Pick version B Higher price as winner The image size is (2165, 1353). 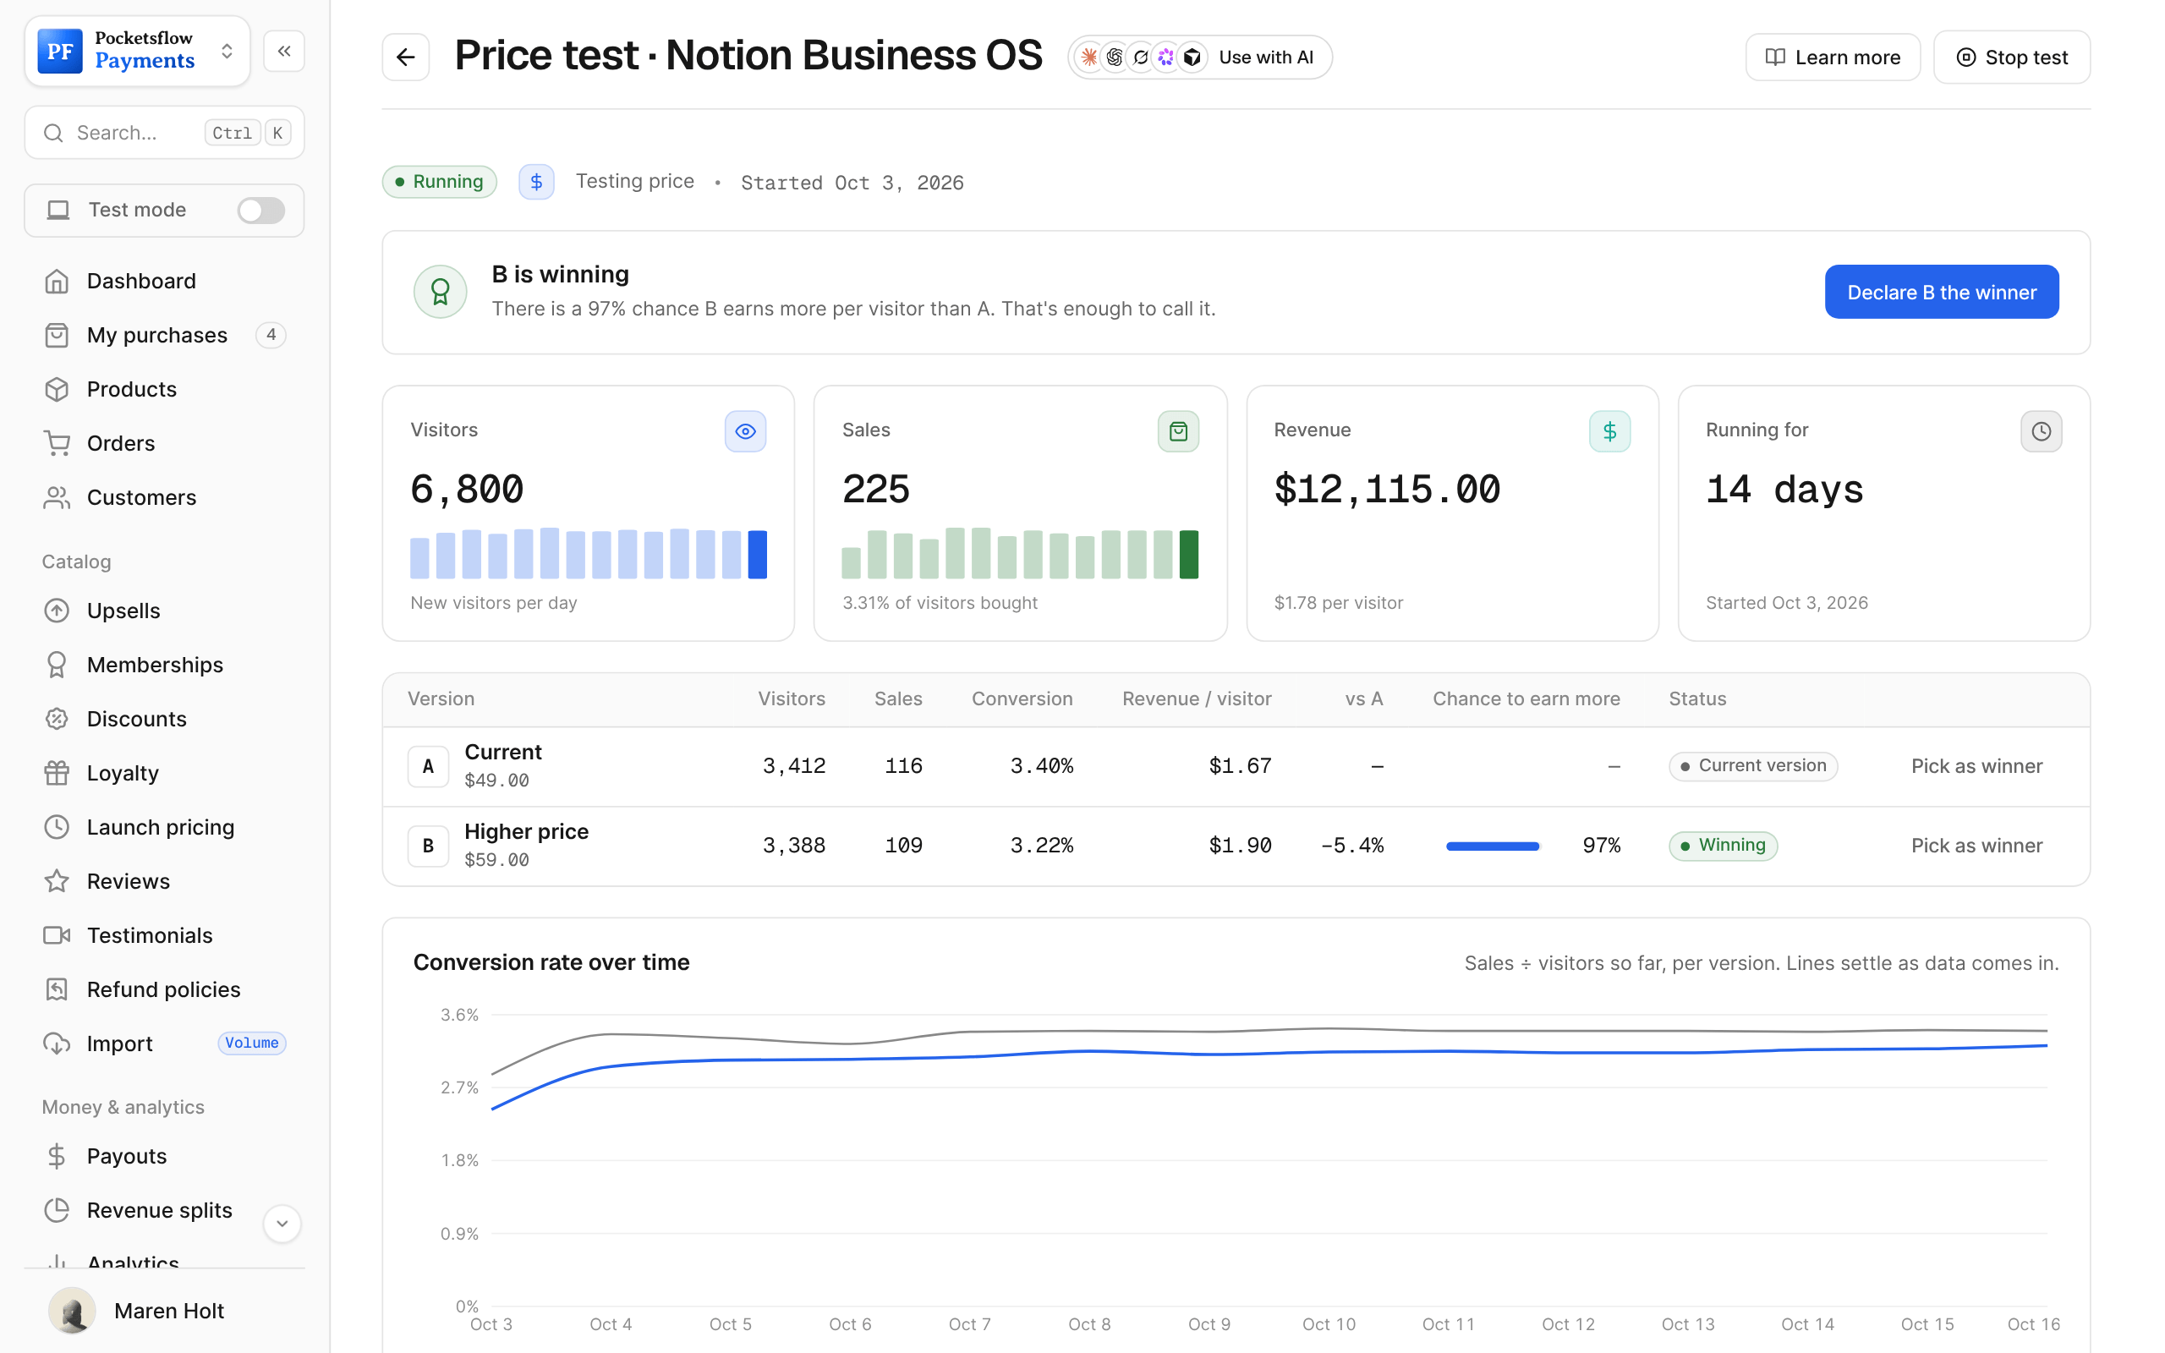[x=1976, y=846]
